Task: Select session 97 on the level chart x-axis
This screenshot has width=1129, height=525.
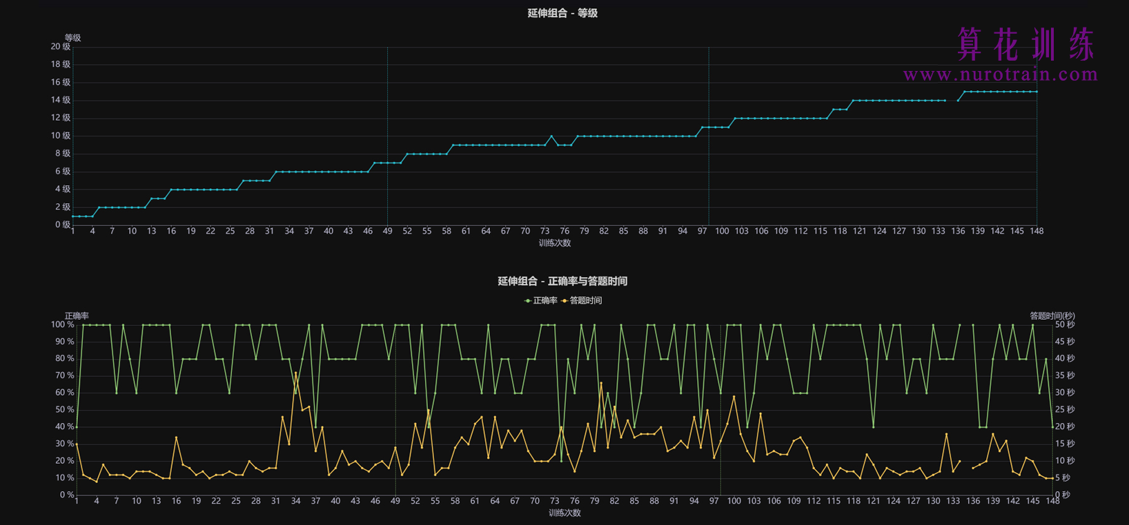Action: click(702, 231)
